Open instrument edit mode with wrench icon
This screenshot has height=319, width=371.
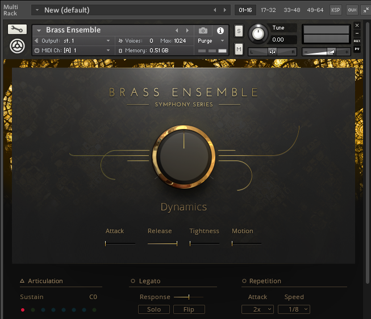(17, 30)
